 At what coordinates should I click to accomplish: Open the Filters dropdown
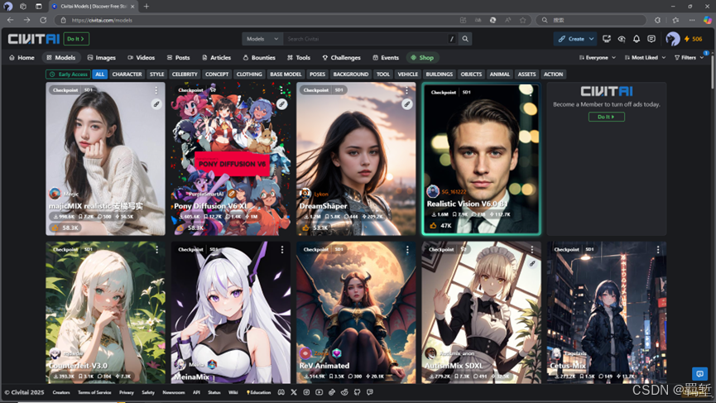689,57
